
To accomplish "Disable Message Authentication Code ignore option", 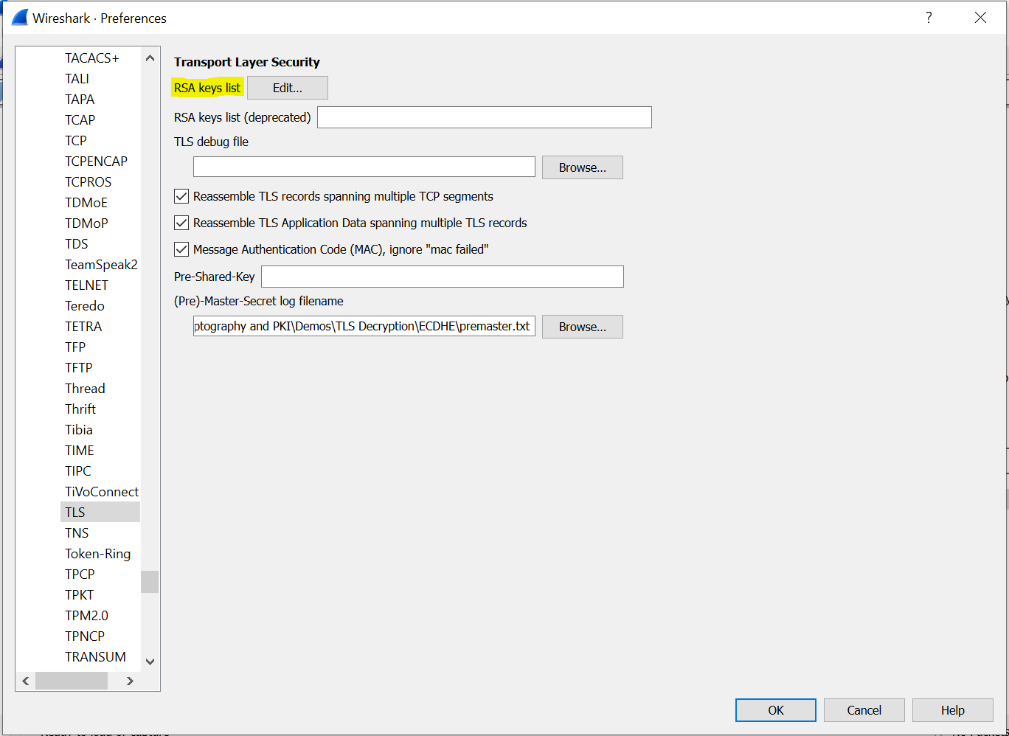I will click(181, 249).
